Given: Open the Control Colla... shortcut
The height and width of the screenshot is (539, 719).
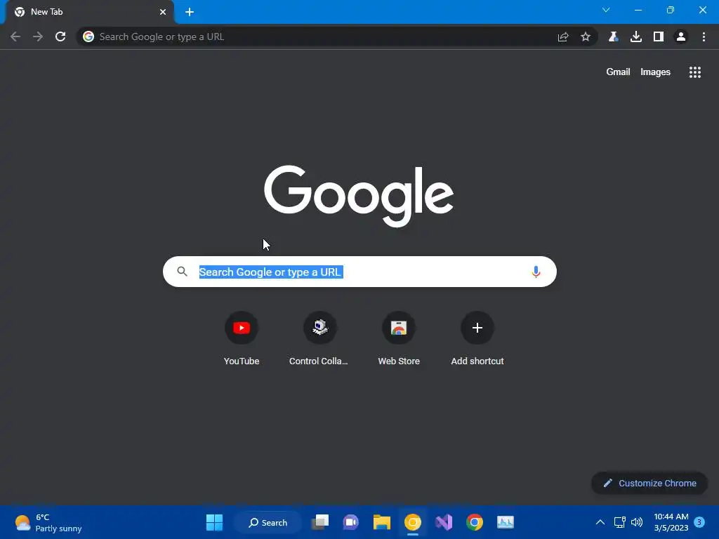Looking at the screenshot, I should [319, 339].
